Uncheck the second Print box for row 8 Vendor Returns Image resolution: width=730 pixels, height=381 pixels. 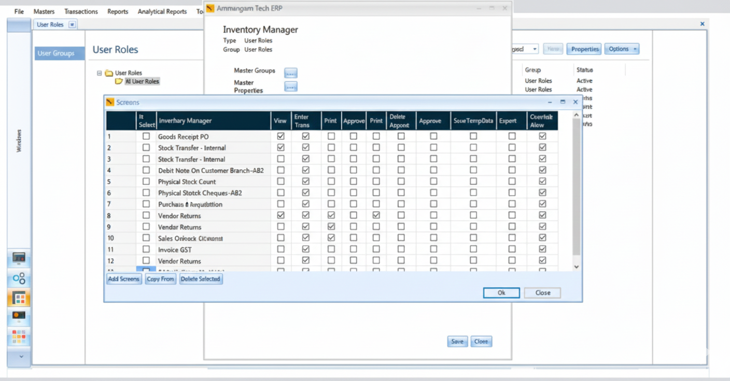click(376, 215)
